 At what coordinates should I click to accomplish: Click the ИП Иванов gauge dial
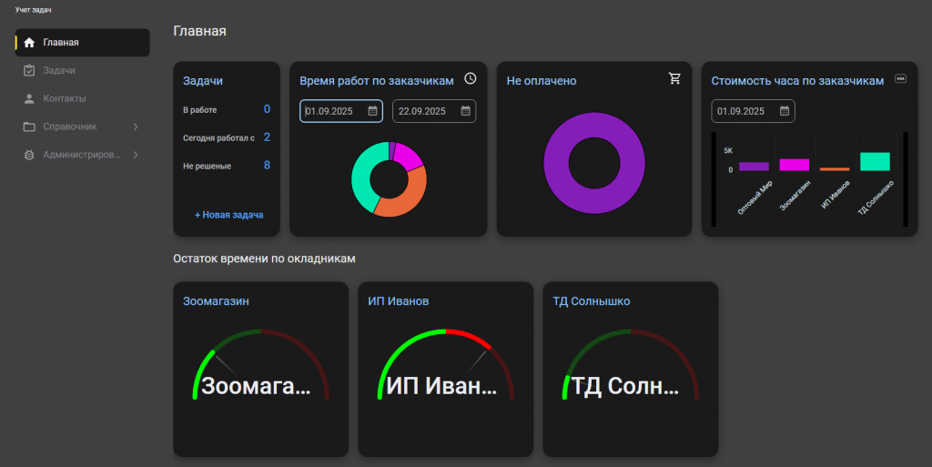446,363
